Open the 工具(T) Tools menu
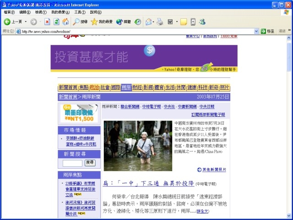This screenshot has width=293, height=220. click(x=80, y=12)
